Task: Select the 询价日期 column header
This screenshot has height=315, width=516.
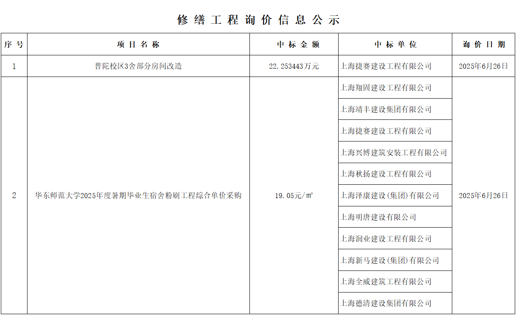Action: [x=484, y=44]
